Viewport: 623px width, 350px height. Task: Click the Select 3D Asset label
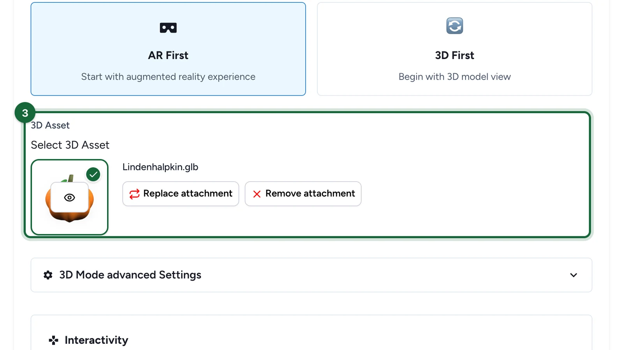point(70,145)
